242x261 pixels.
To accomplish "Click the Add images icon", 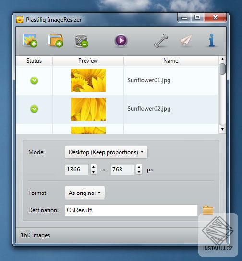I will point(30,40).
